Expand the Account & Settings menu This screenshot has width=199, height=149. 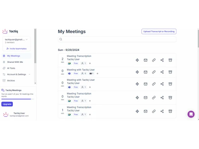[16, 74]
